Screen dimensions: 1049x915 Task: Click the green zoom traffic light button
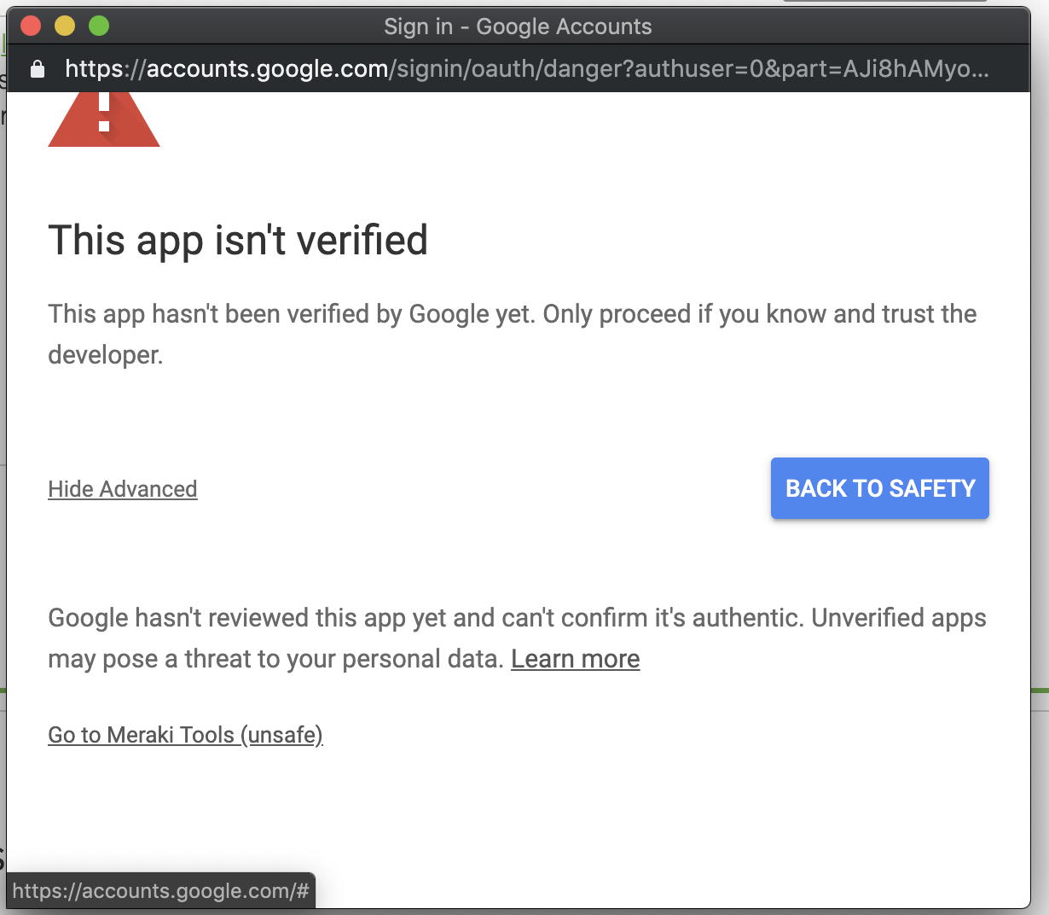point(99,26)
